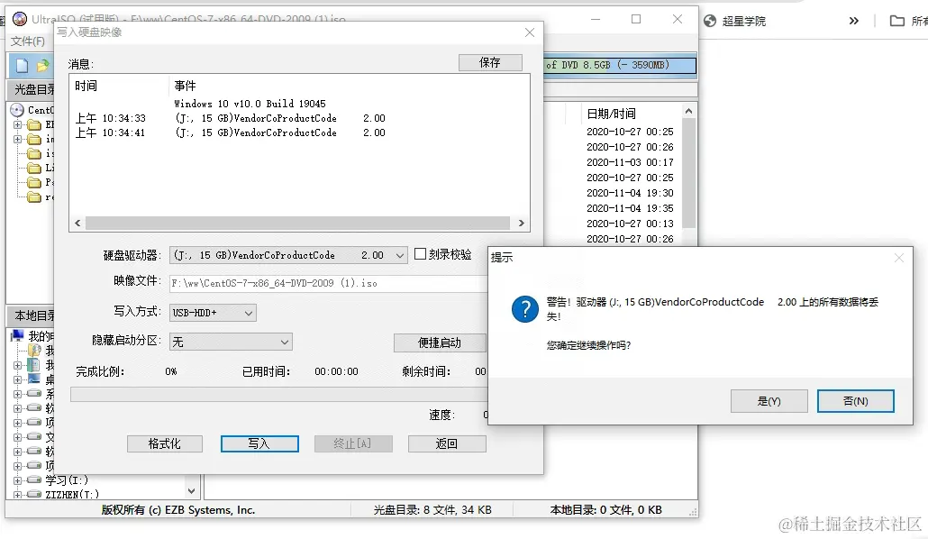This screenshot has height=539, width=928.
Task: Open the 写入方式 USB-HDD+ dropdown
Action: point(249,313)
